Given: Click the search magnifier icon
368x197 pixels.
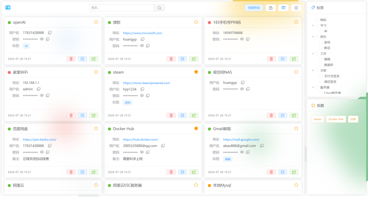Looking at the screenshot, I should 159,7.
